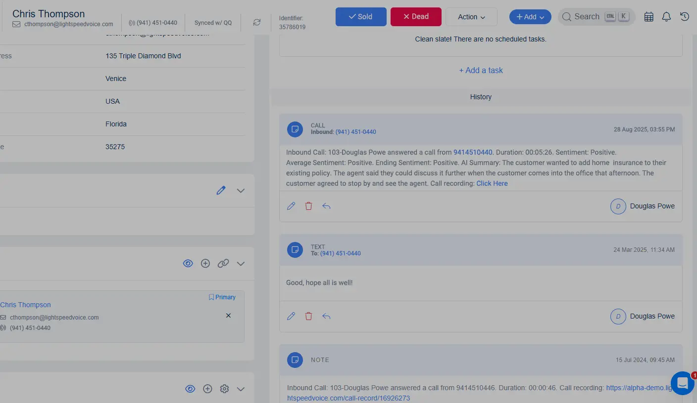Image resolution: width=697 pixels, height=403 pixels.
Task: Click the pencil edit icon in left panel
Action: pos(221,191)
